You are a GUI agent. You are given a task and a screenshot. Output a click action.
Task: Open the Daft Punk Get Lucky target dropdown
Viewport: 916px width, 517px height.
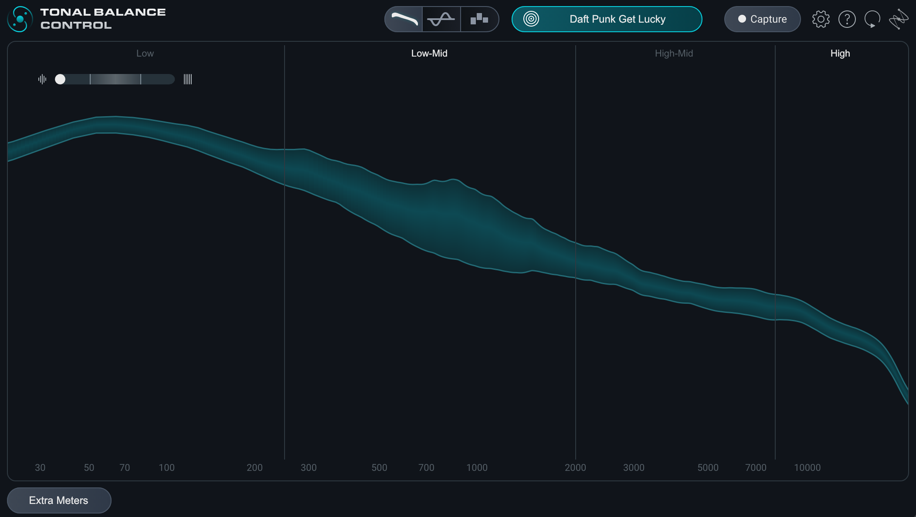coord(617,19)
